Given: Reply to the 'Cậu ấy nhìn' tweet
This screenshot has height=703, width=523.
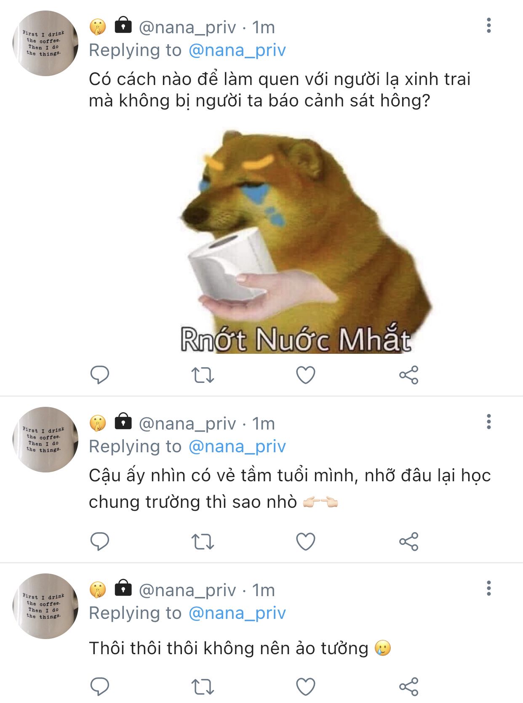Looking at the screenshot, I should [x=100, y=541].
